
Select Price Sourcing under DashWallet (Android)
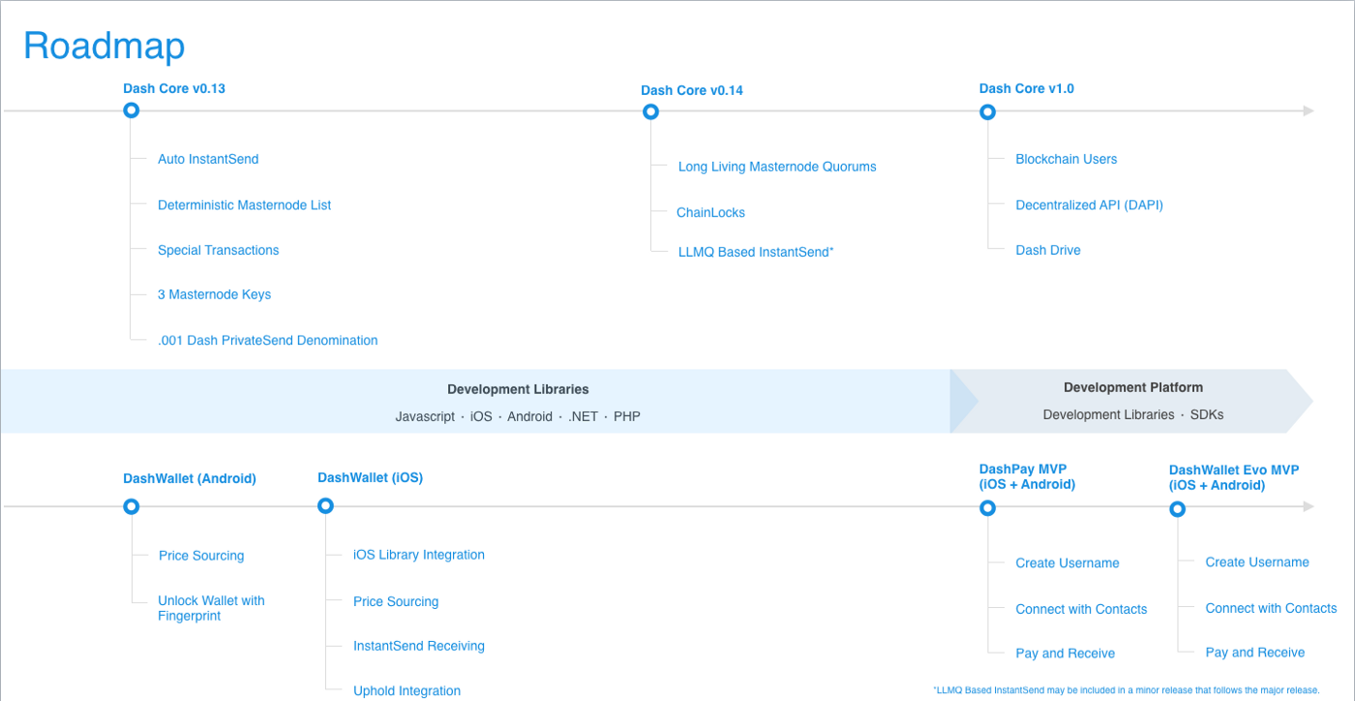[x=201, y=556]
